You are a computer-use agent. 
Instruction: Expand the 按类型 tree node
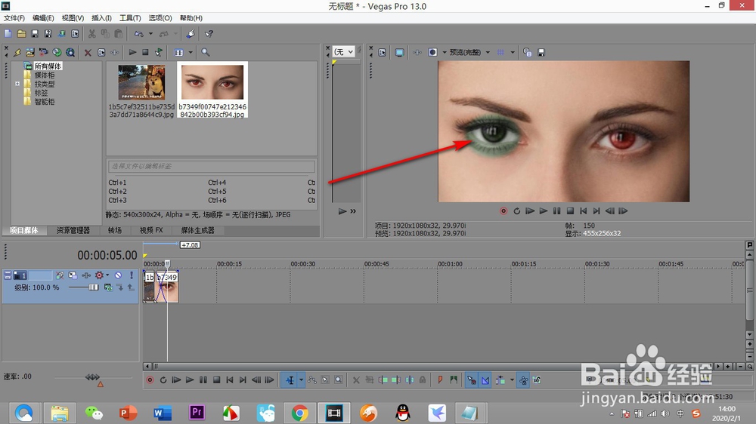tap(17, 83)
